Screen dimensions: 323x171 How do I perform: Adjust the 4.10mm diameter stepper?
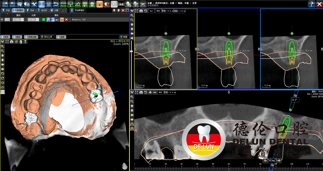(22, 20)
